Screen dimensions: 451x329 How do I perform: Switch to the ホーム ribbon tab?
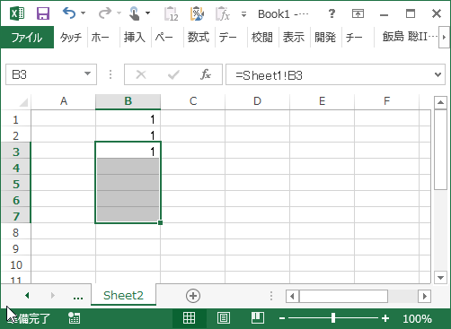(100, 38)
